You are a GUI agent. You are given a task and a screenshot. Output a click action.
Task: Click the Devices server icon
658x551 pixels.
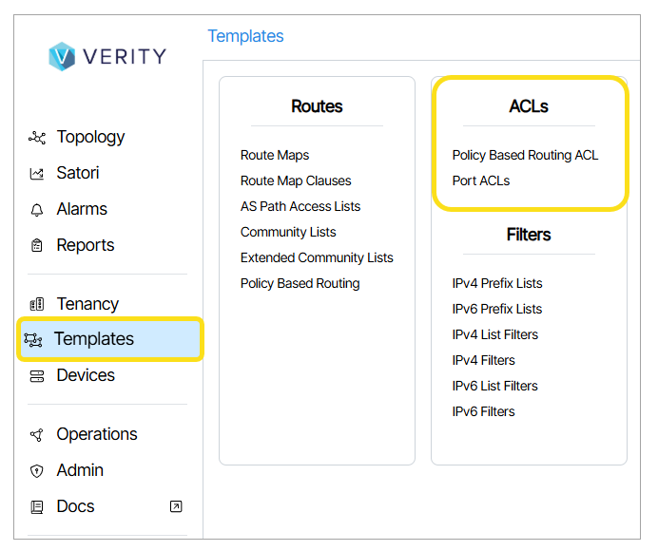pos(37,376)
